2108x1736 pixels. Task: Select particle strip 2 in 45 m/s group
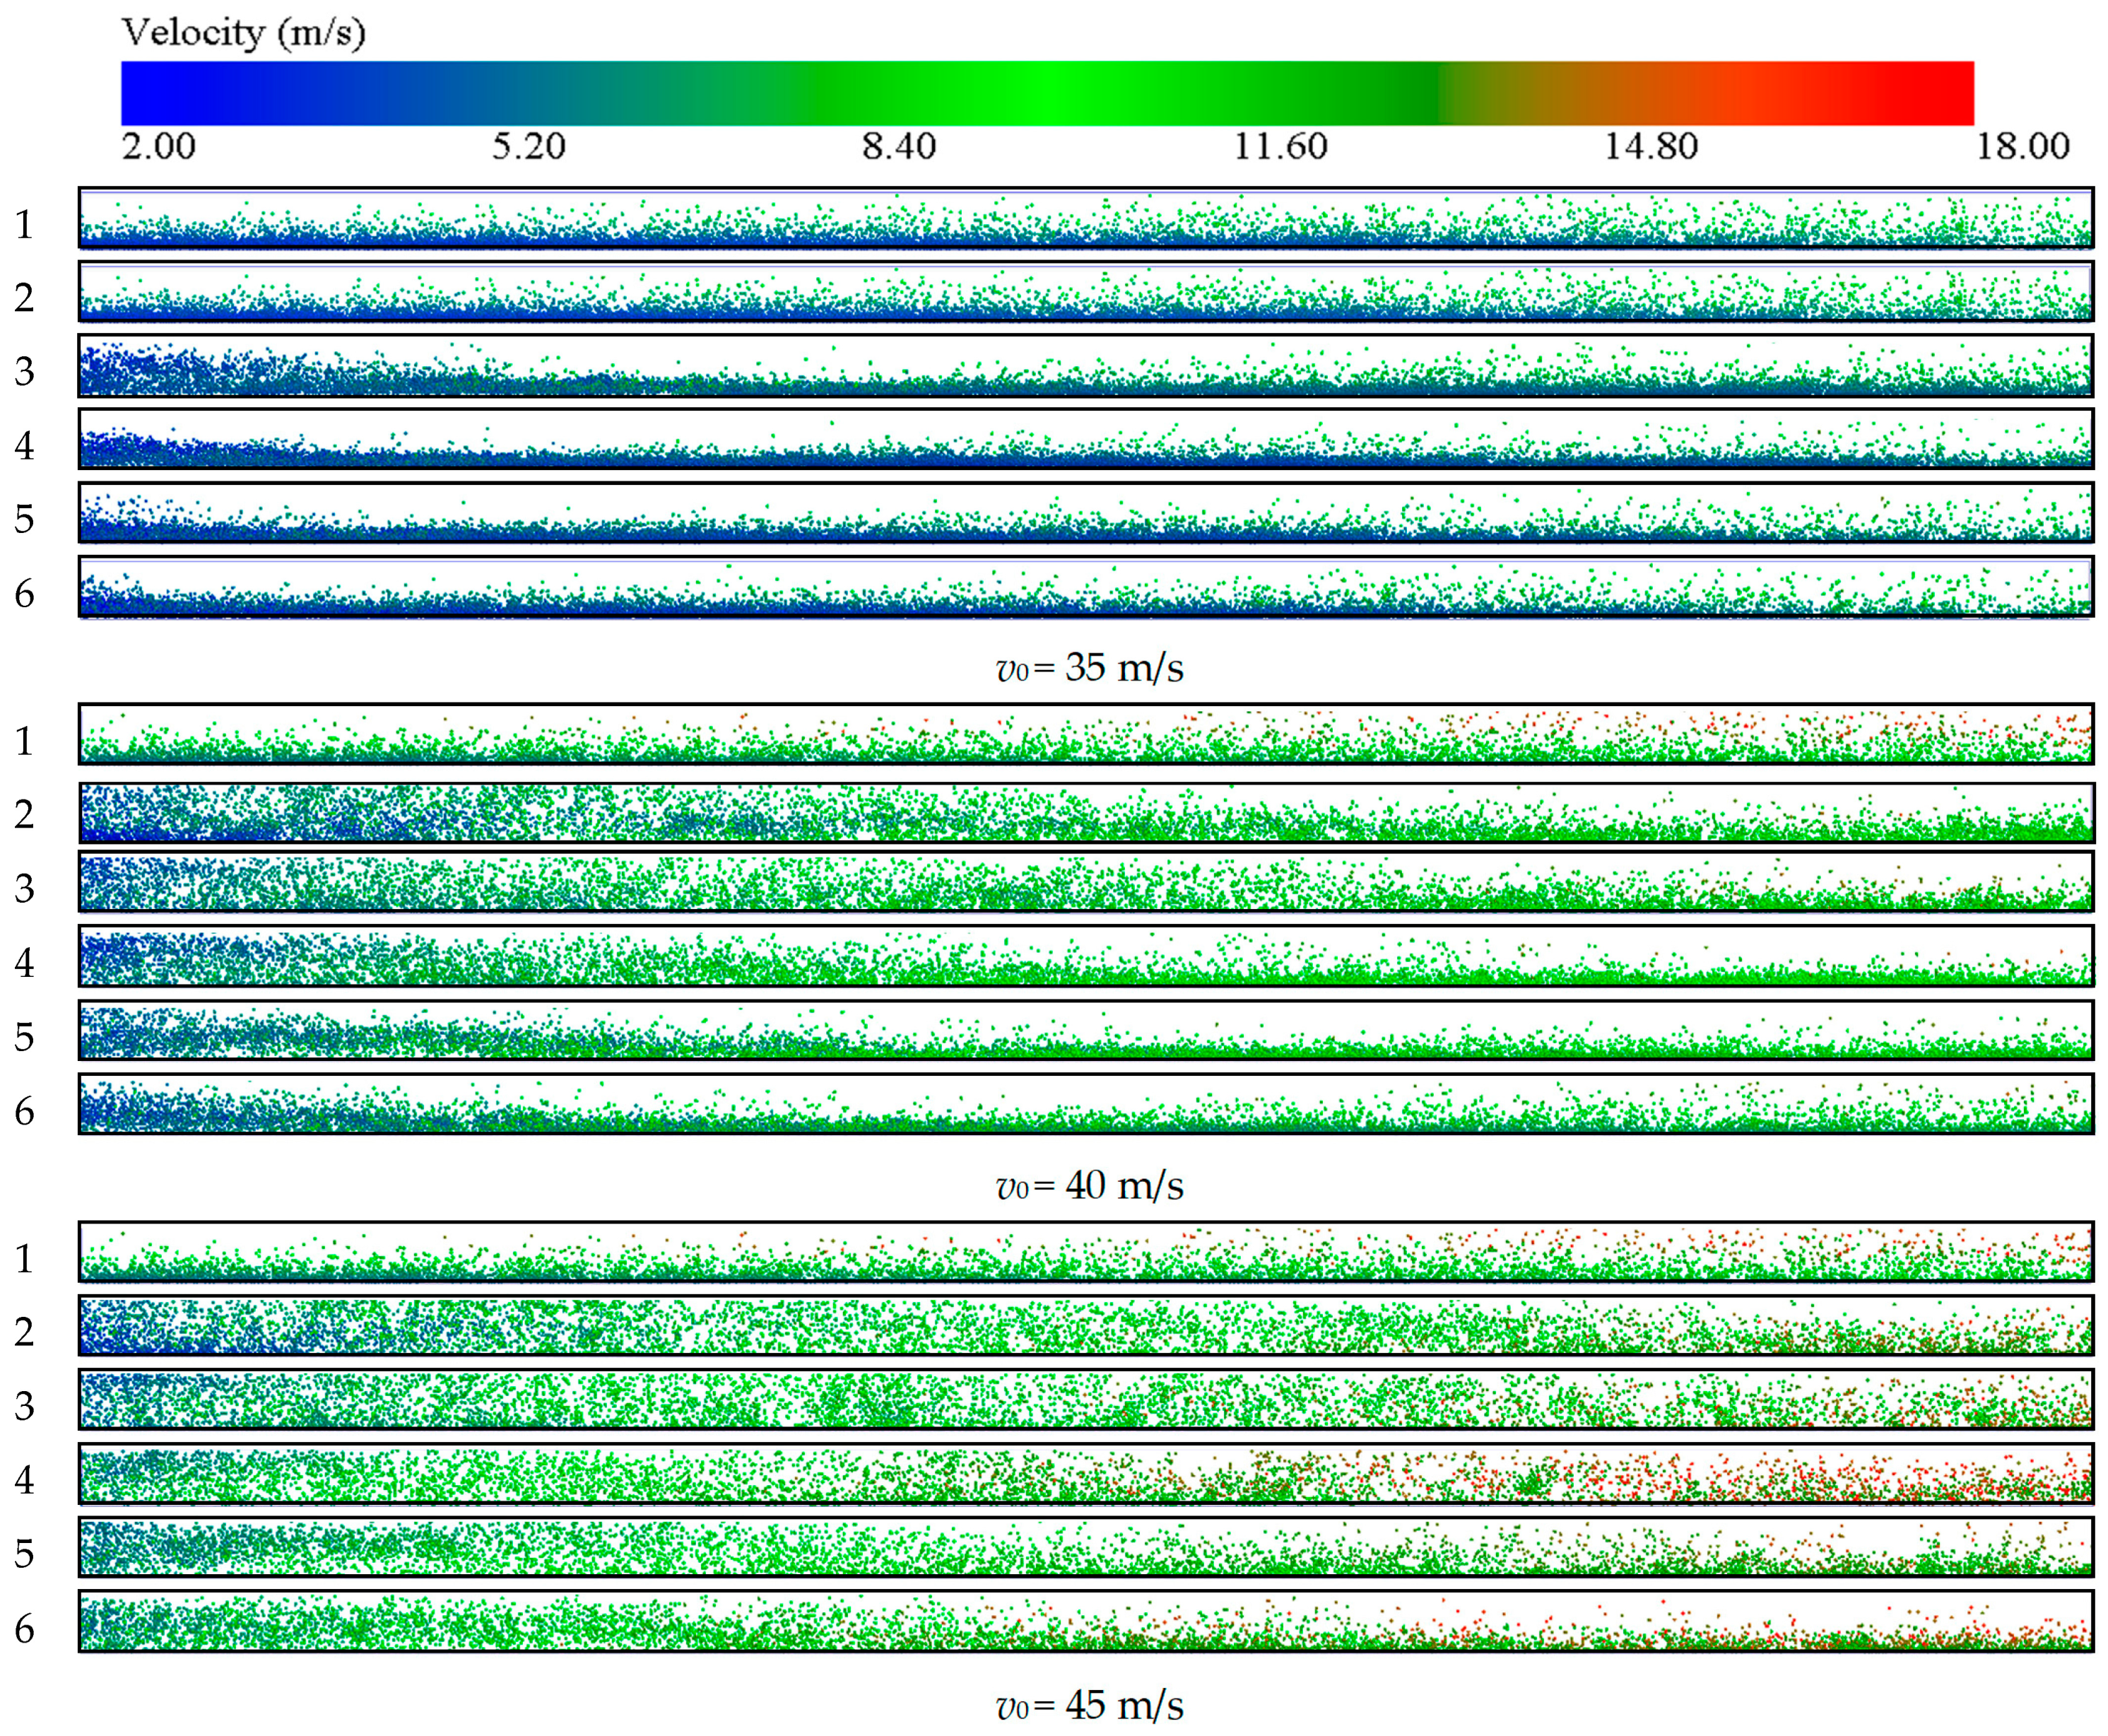pyautogui.click(x=1085, y=1326)
